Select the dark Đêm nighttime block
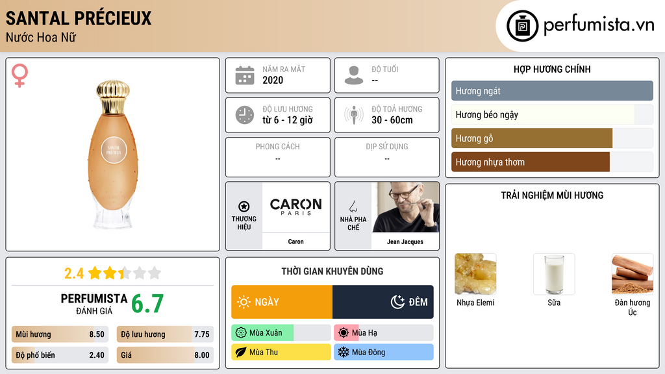The width and height of the screenshot is (665, 374). [x=383, y=302]
